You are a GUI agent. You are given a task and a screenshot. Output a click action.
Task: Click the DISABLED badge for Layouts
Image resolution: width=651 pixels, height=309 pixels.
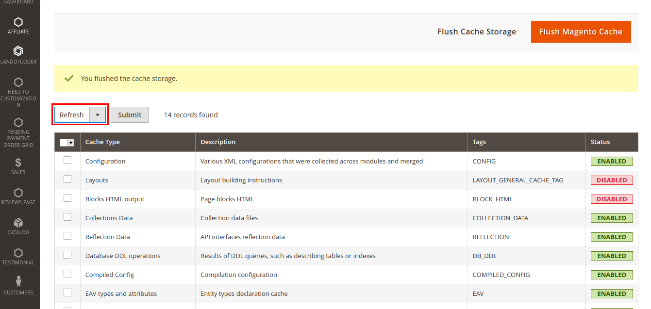tap(611, 179)
